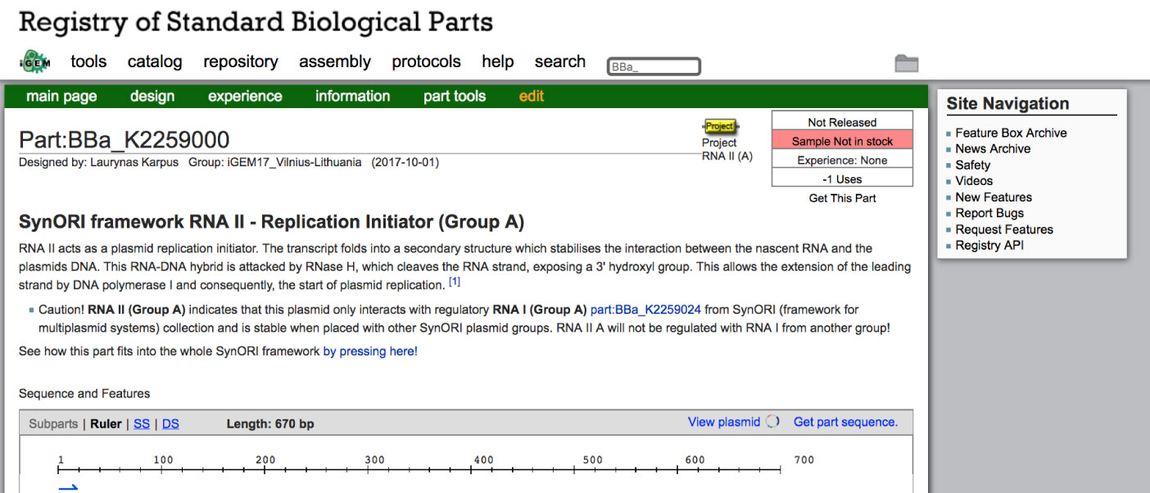Click the red Sample Not in stock box
This screenshot has width=1150, height=493.
(842, 141)
